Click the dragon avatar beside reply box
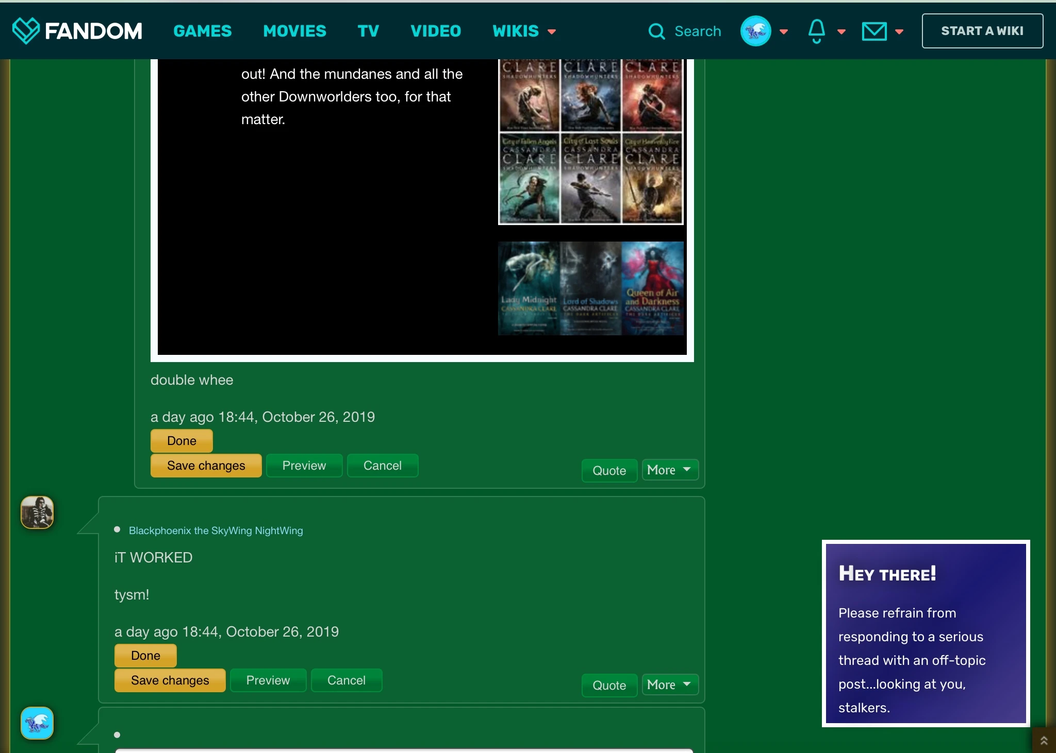Viewport: 1056px width, 753px height. coord(37,723)
